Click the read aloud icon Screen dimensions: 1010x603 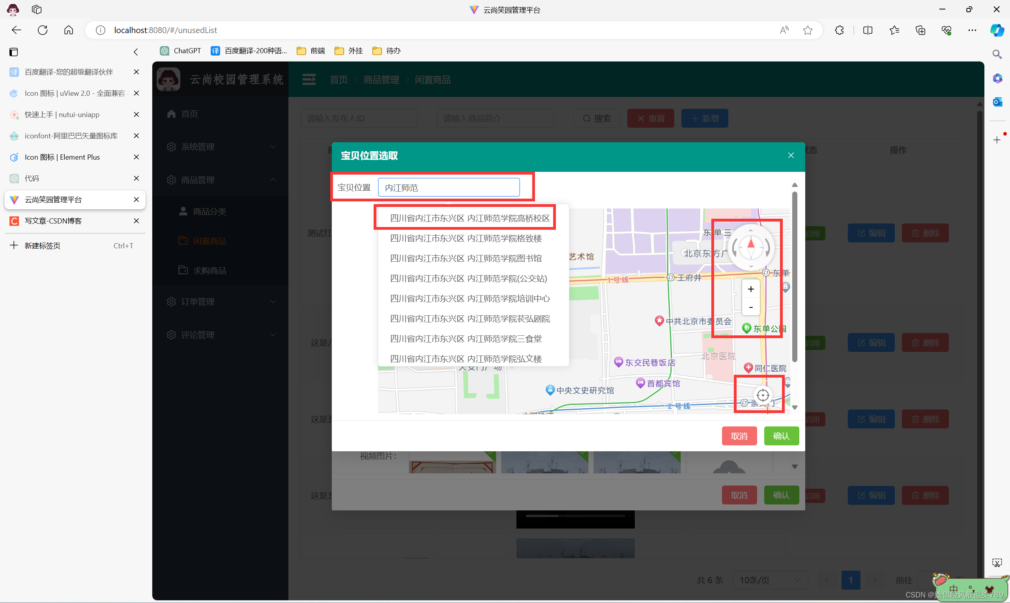click(784, 30)
